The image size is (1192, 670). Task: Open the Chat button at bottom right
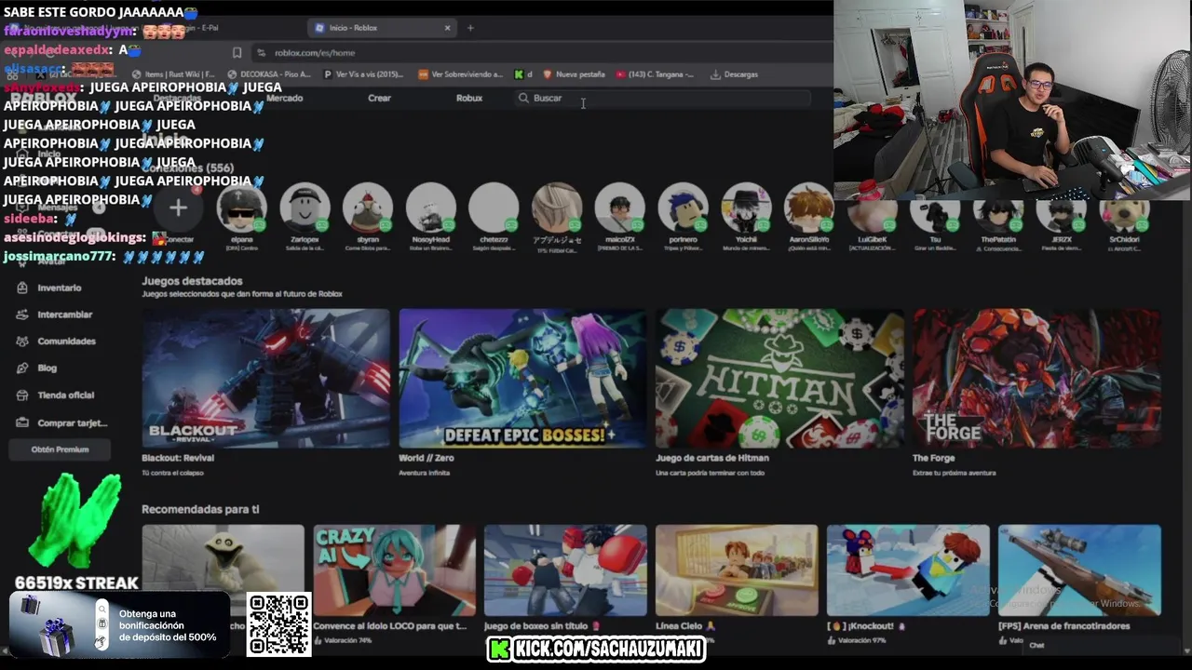tap(1036, 645)
